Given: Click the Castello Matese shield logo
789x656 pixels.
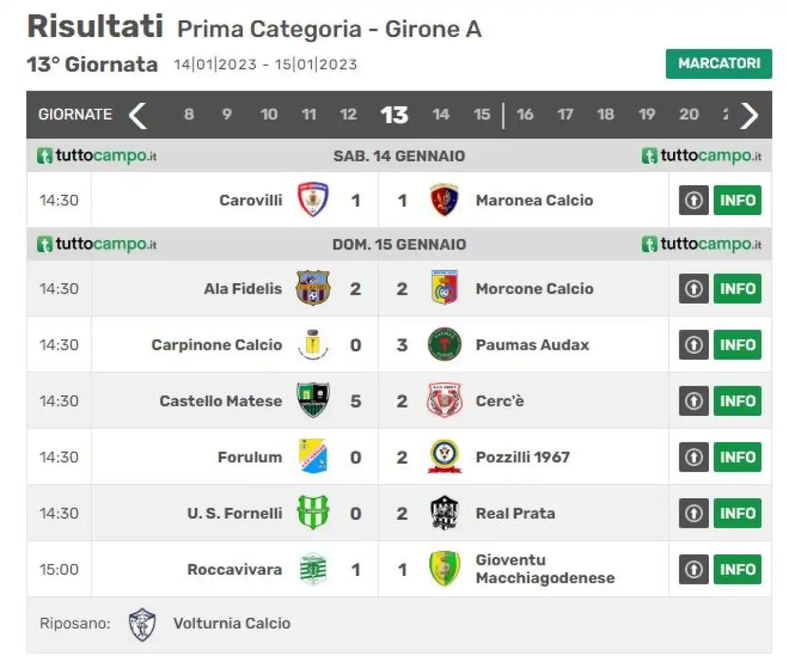Looking at the screenshot, I should pos(313,400).
